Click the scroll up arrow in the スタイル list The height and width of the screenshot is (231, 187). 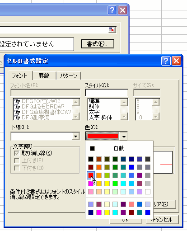pyautogui.click(x=124, y=102)
